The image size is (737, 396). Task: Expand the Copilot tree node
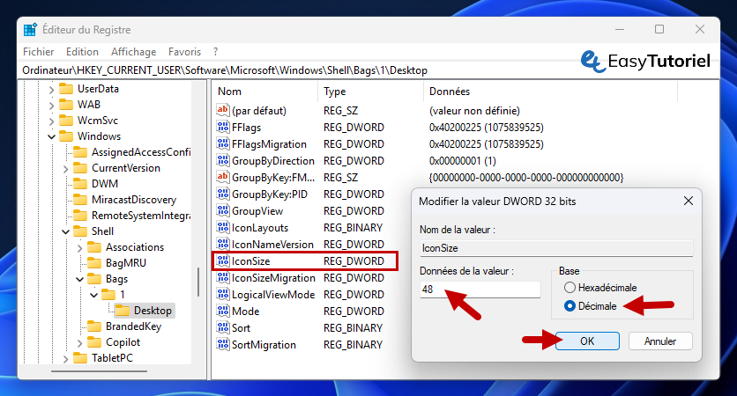(80, 343)
